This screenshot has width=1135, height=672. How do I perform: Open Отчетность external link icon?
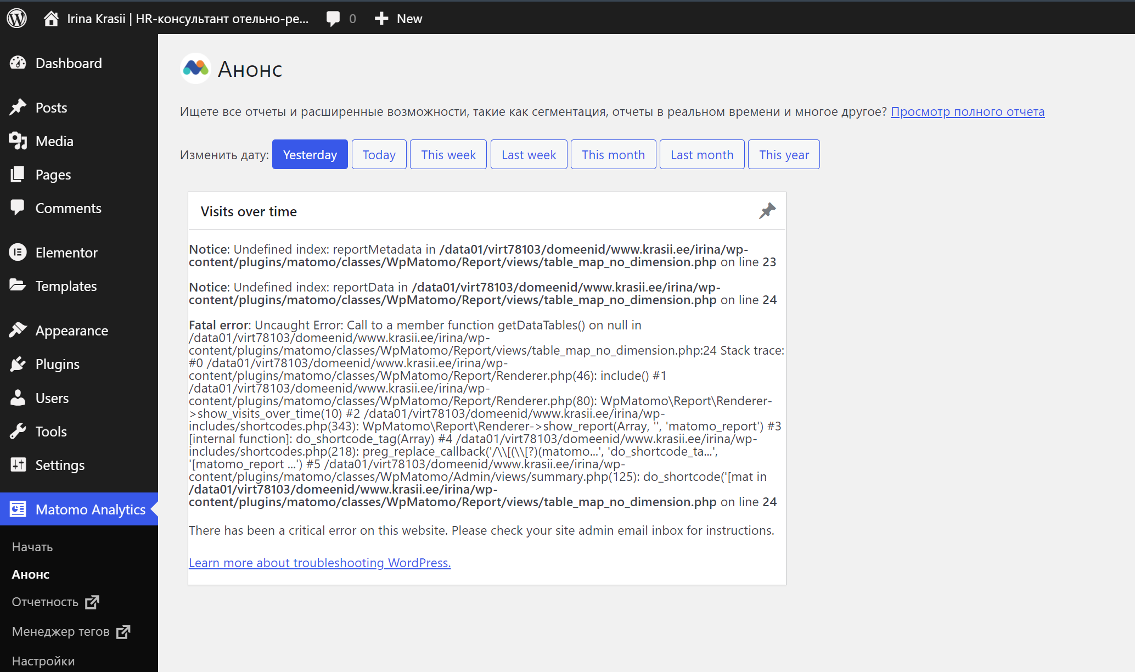tap(92, 602)
